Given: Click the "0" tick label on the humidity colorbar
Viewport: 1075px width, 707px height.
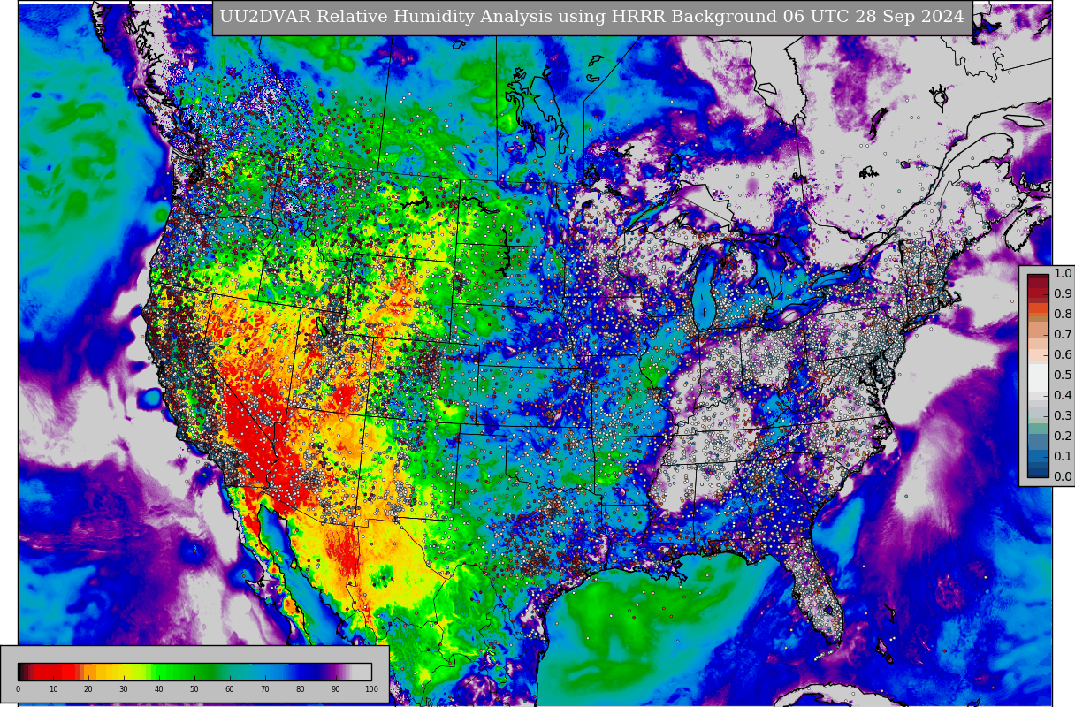Looking at the screenshot, I should (18, 688).
